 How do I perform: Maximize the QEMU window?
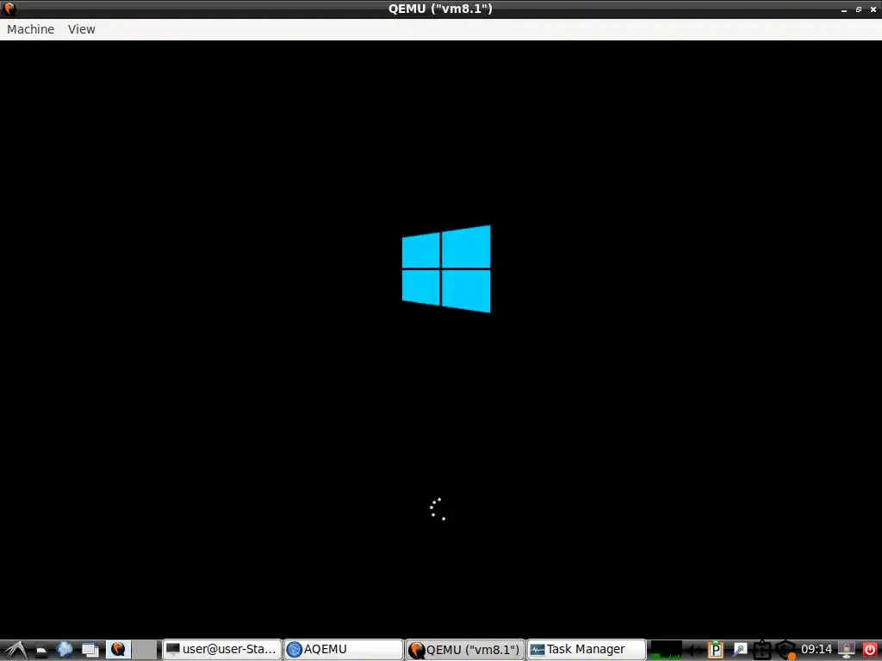[859, 9]
